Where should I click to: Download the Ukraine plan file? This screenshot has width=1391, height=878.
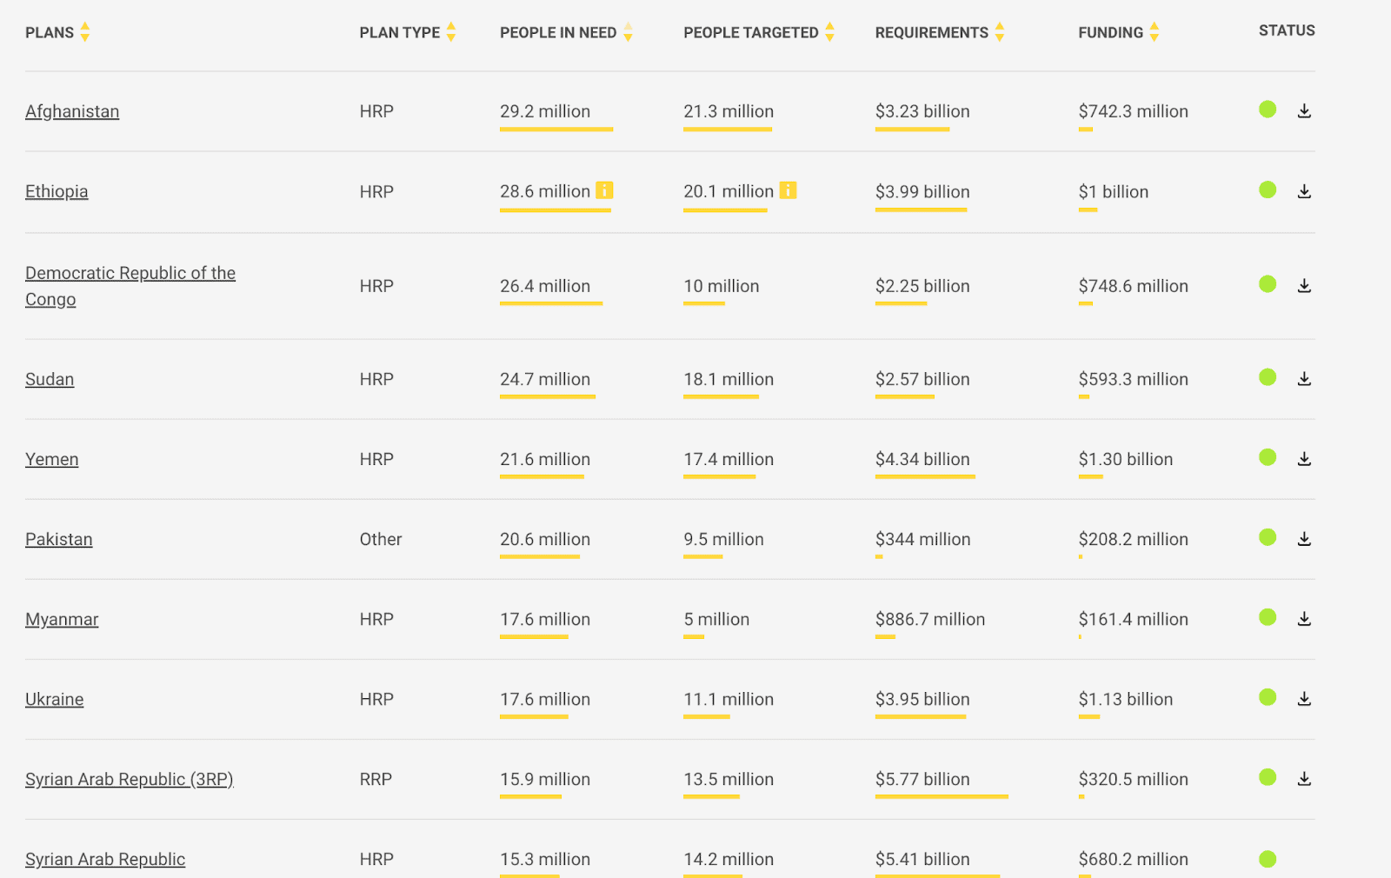tap(1304, 699)
